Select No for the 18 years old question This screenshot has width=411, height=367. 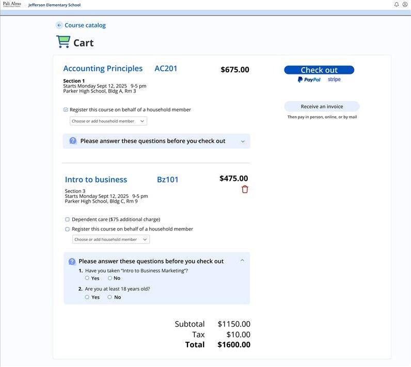tap(109, 297)
